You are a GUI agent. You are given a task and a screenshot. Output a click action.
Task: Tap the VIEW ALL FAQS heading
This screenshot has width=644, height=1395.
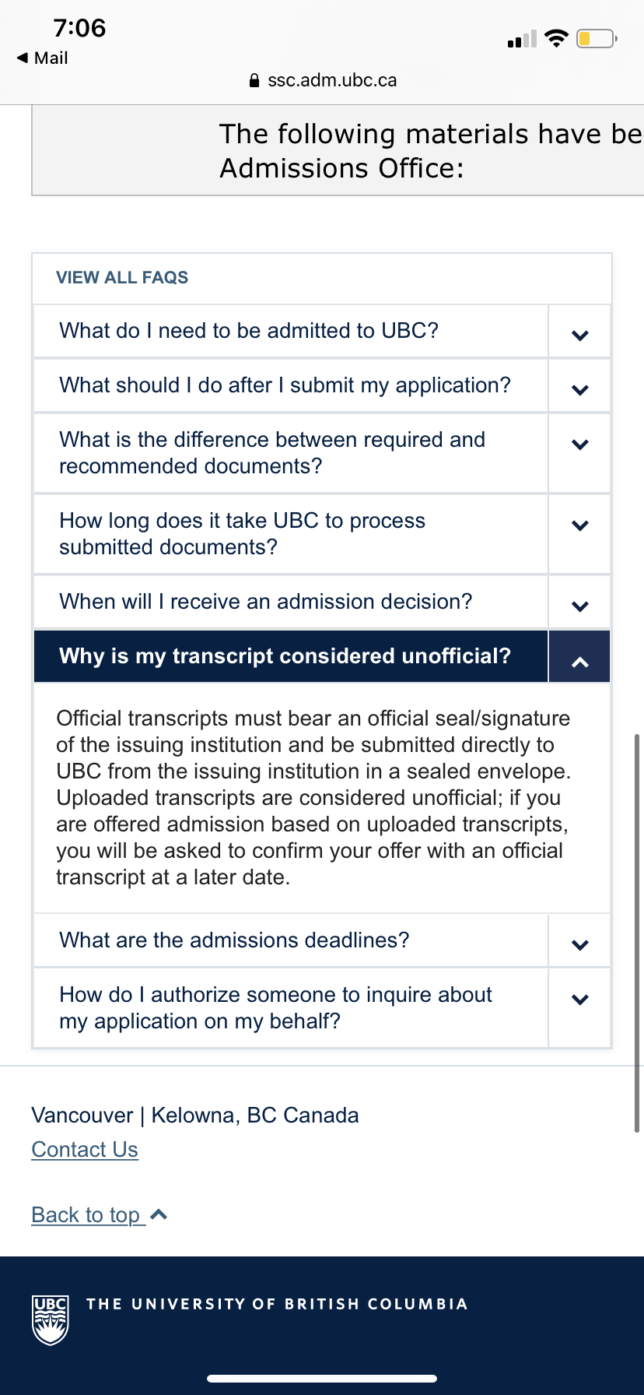122,278
